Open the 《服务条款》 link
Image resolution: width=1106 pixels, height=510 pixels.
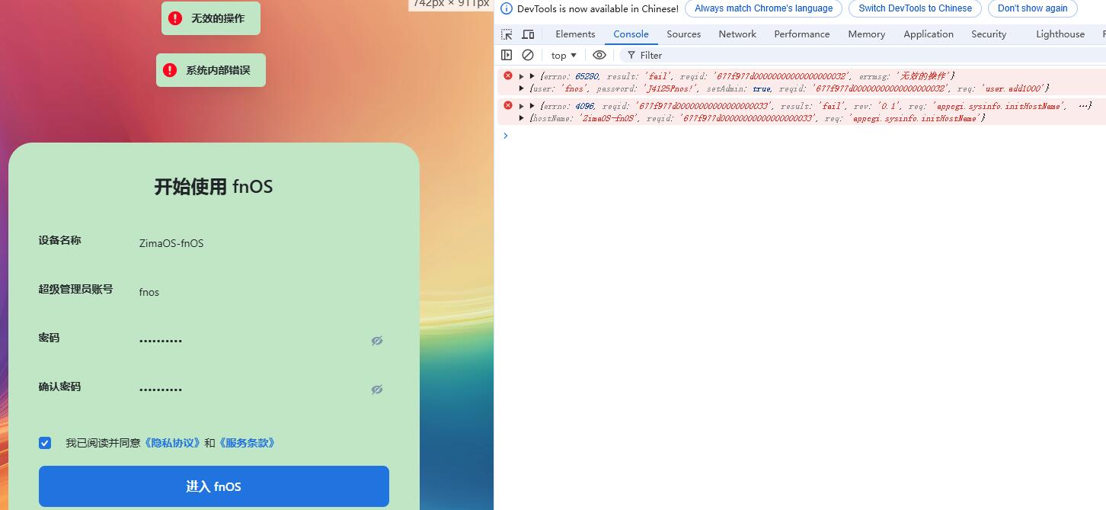pyautogui.click(x=246, y=443)
